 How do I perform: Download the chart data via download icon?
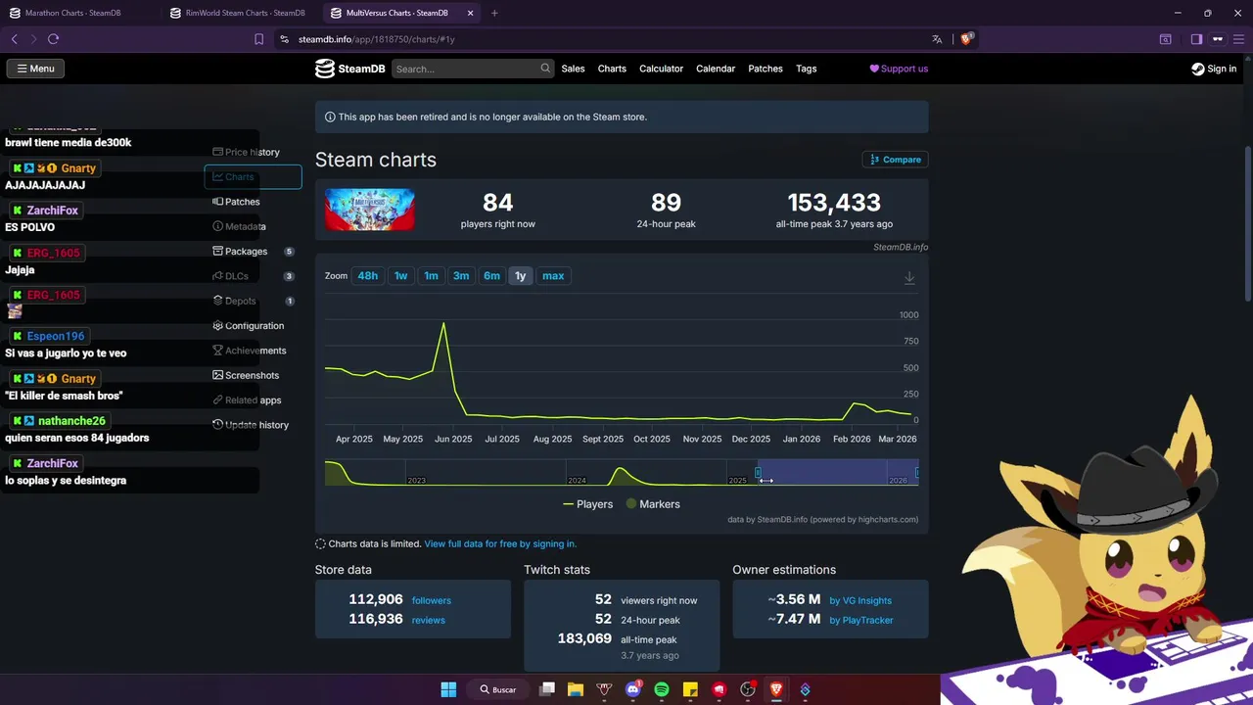pyautogui.click(x=909, y=278)
